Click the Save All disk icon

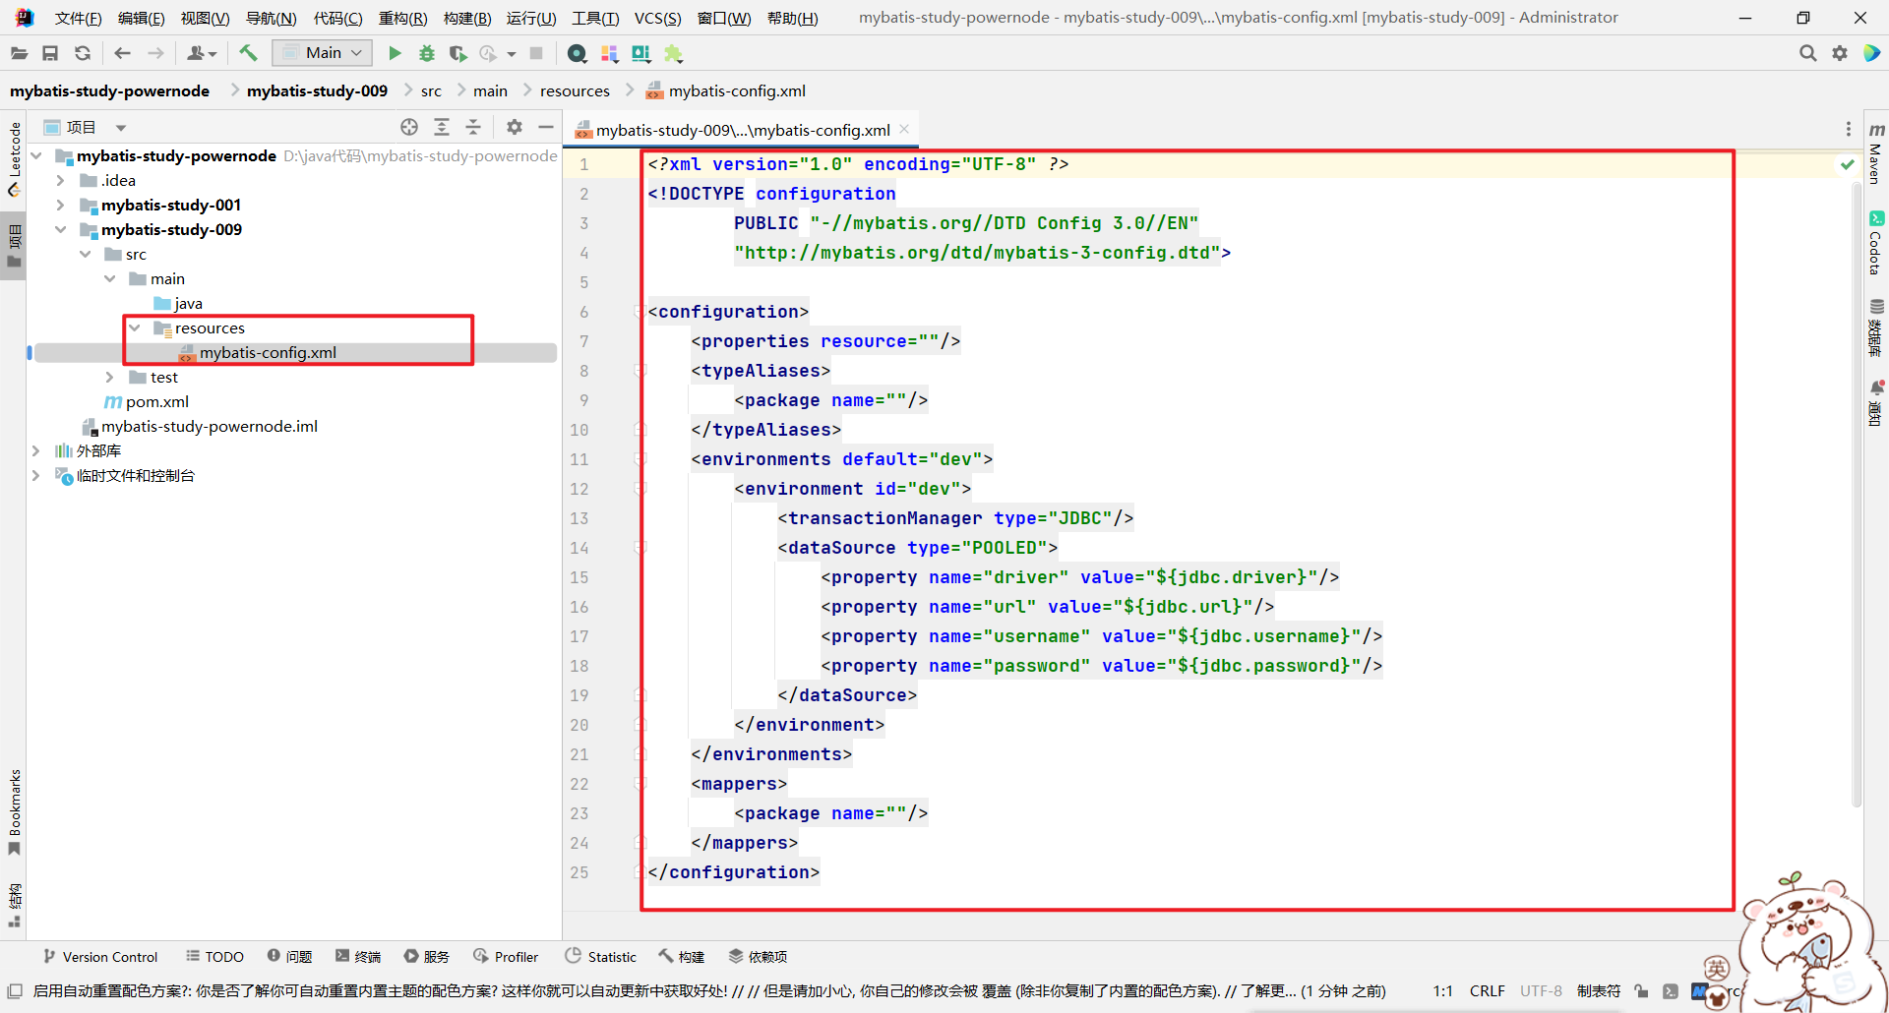click(50, 53)
